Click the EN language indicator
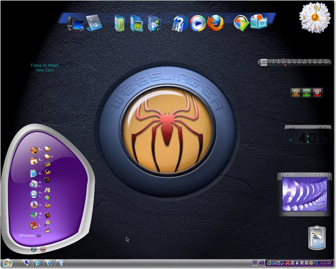Image resolution: width=336 pixels, height=269 pixels. (x=255, y=263)
